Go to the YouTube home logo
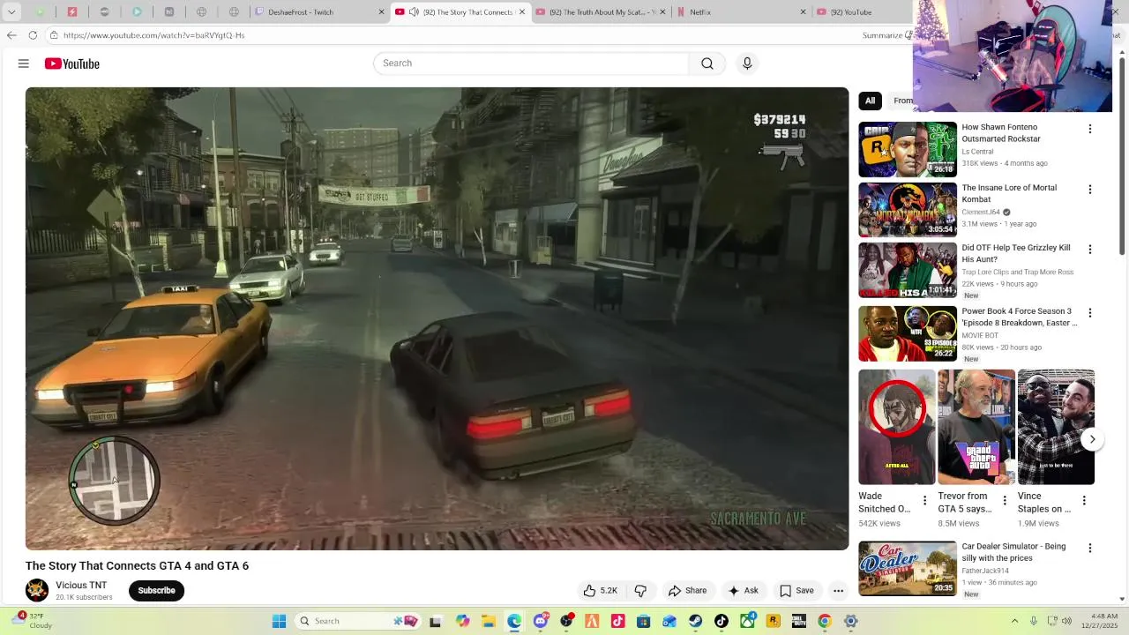Screen dimensions: 1129x635 click(72, 63)
